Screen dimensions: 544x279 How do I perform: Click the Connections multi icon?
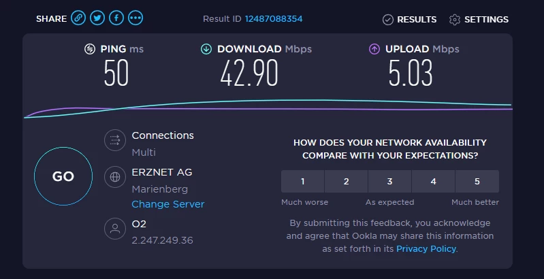(114, 141)
